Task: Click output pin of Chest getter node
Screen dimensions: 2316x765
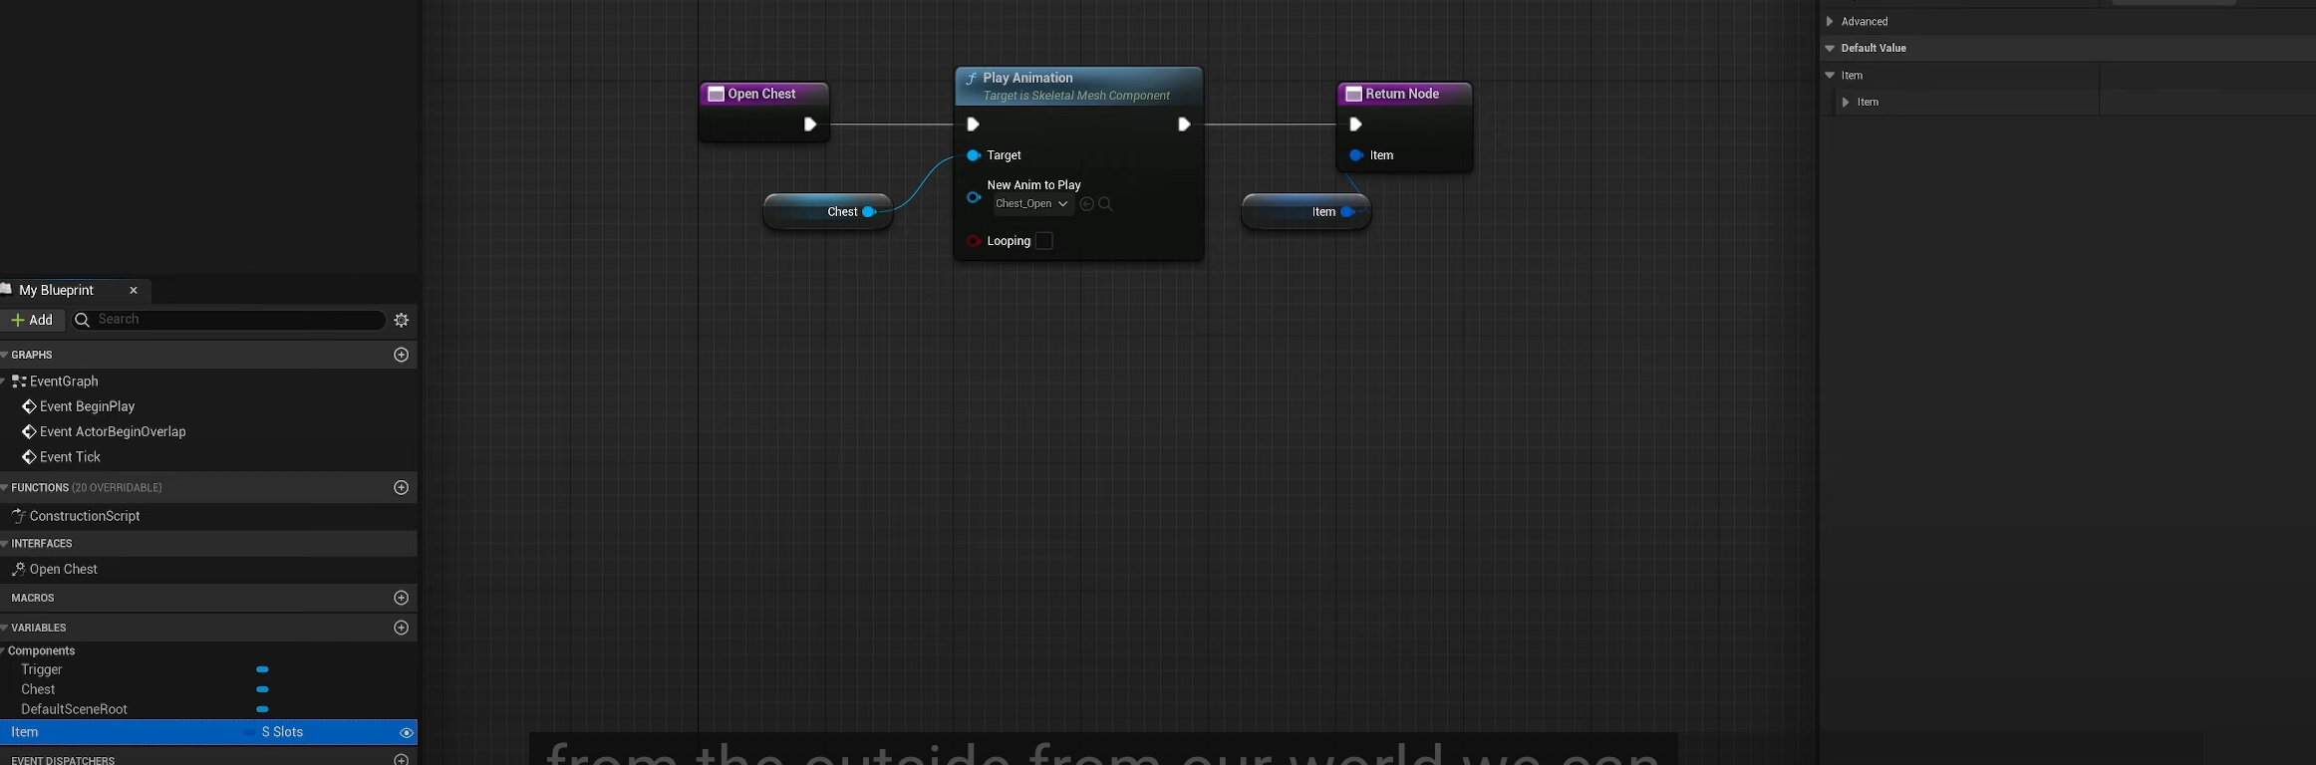Action: [x=869, y=212]
